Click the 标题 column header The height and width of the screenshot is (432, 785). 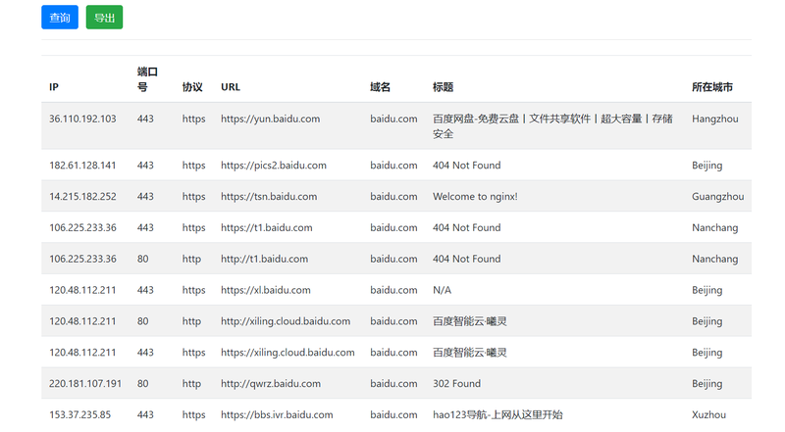pos(443,87)
